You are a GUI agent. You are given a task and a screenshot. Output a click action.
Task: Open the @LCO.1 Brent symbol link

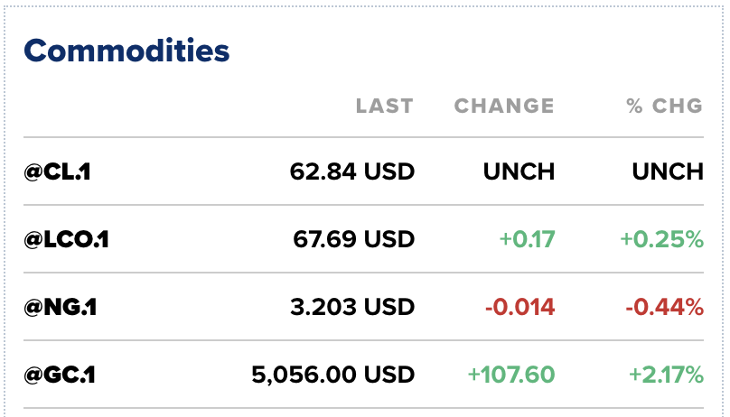pos(67,239)
